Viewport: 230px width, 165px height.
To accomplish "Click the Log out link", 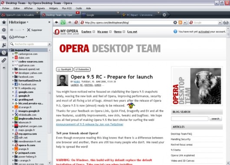I will coord(132,32).
